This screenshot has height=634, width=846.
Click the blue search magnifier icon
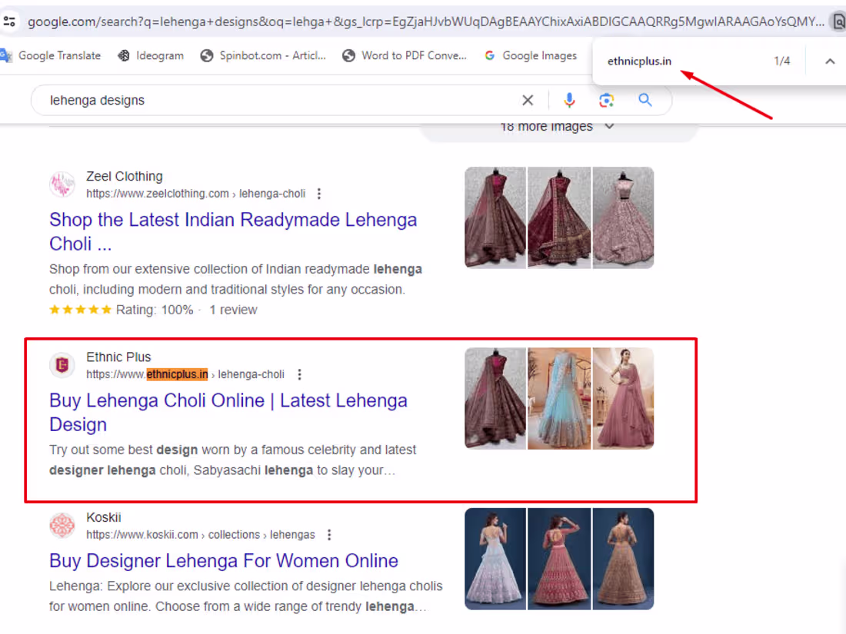(644, 100)
